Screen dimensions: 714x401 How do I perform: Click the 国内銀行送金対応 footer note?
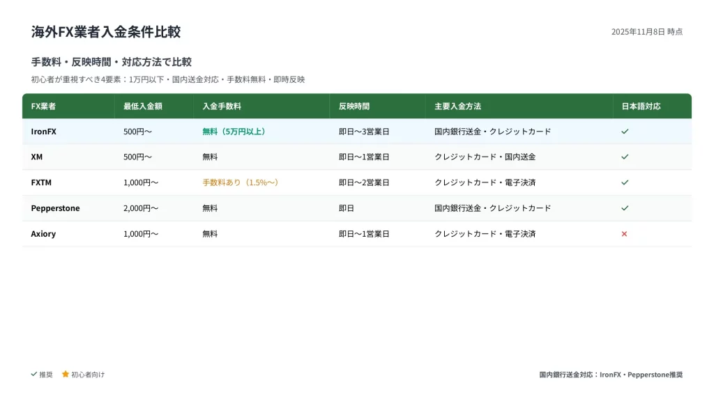point(610,375)
